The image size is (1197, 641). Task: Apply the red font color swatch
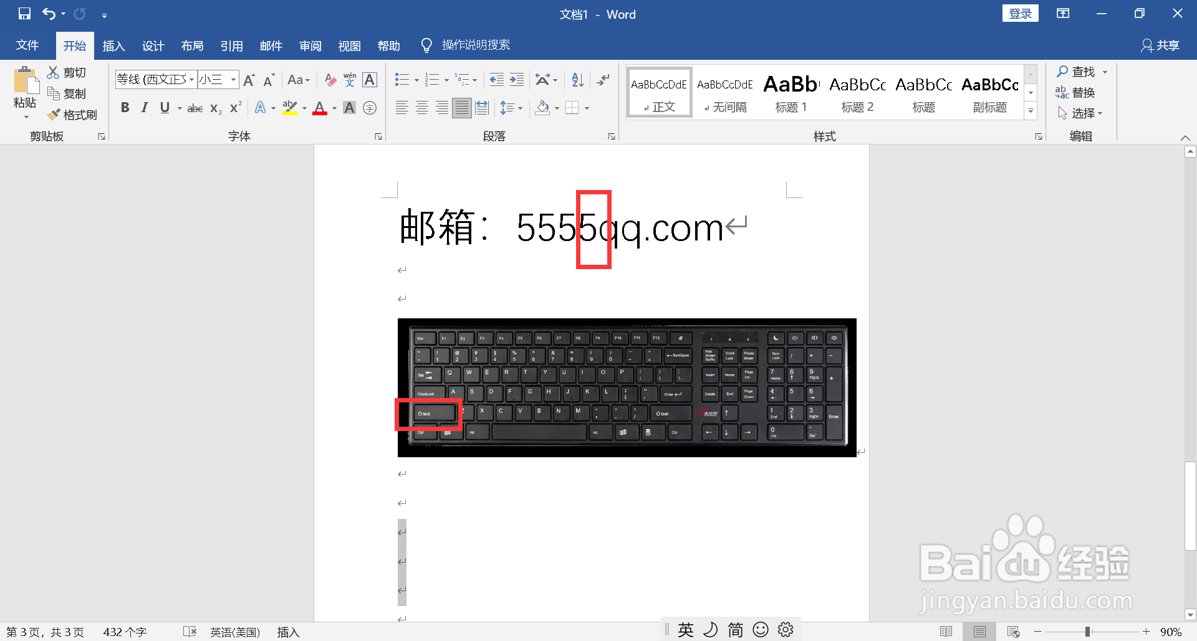[320, 108]
